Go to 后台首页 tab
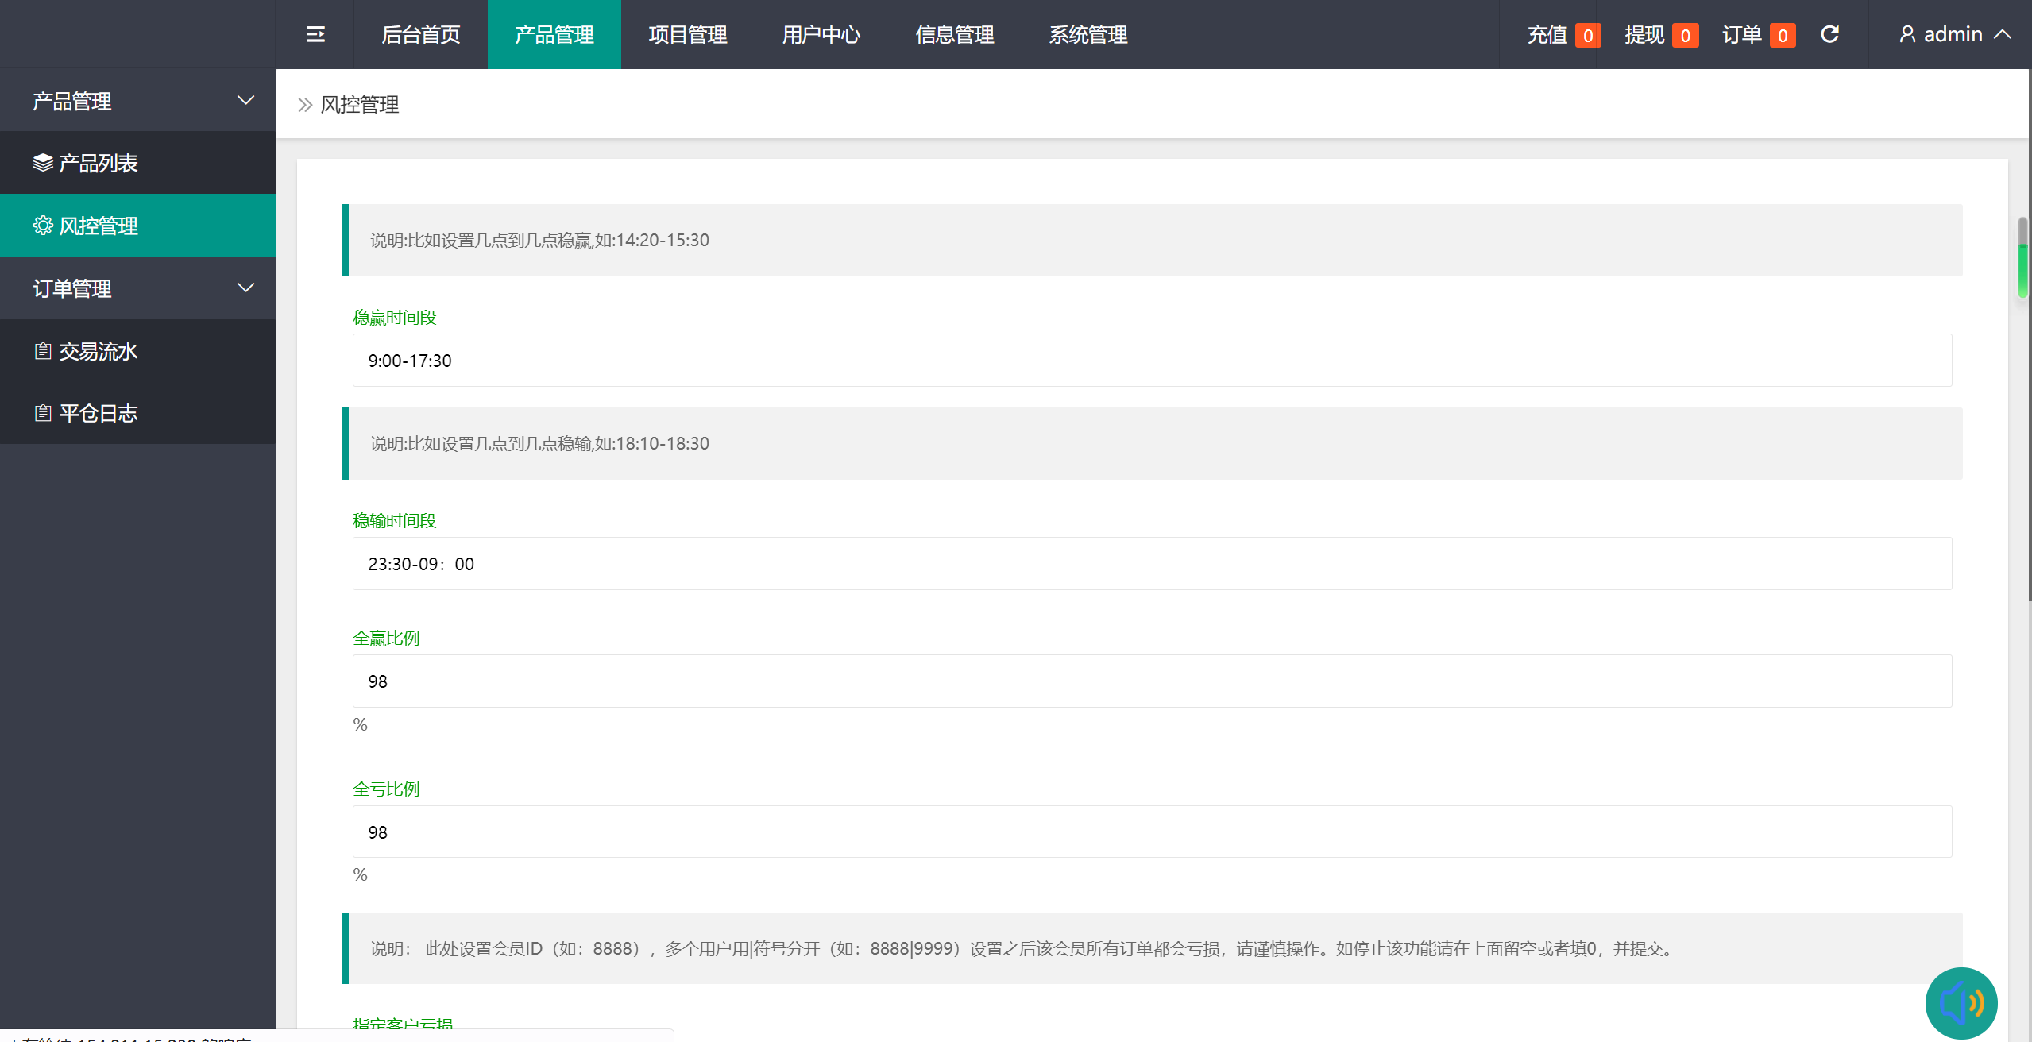 [x=420, y=34]
